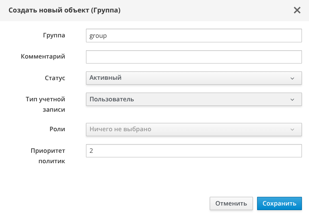Click the 'Приоритет политик' label
This screenshot has width=309, height=218.
[48, 156]
